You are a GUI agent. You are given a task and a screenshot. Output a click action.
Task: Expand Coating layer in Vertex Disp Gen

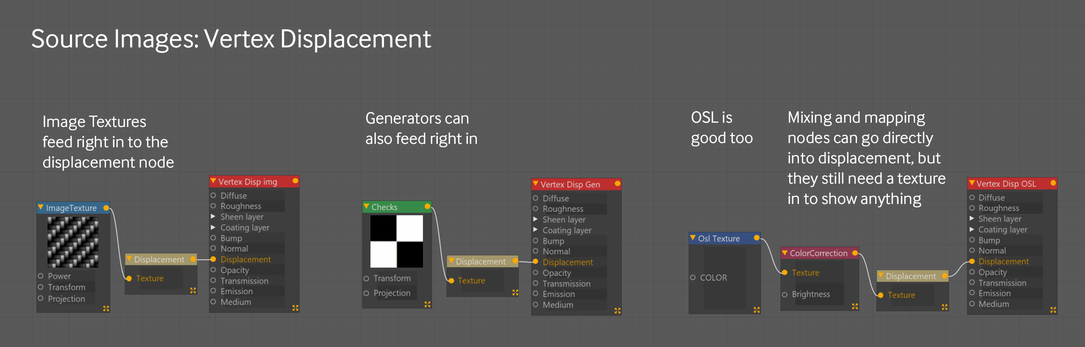(535, 230)
